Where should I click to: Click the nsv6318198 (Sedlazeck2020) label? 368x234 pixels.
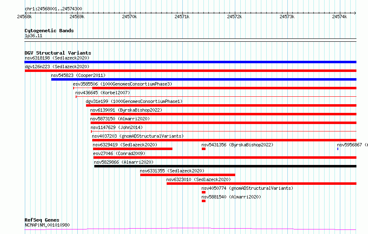click(x=57, y=58)
